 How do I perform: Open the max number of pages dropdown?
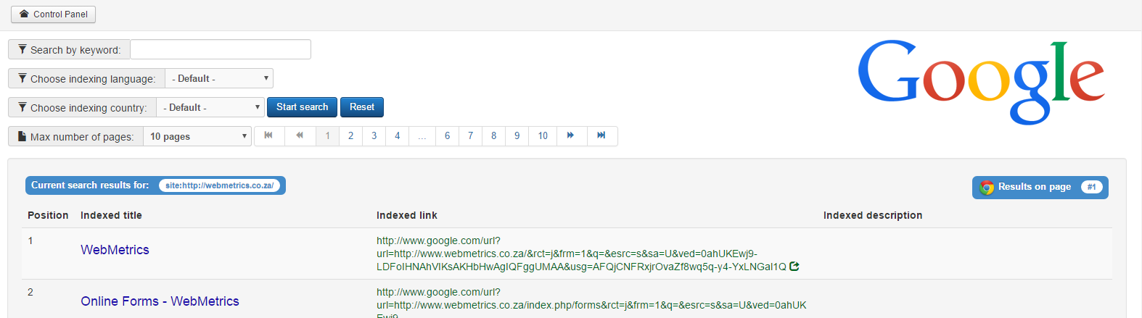(x=197, y=136)
